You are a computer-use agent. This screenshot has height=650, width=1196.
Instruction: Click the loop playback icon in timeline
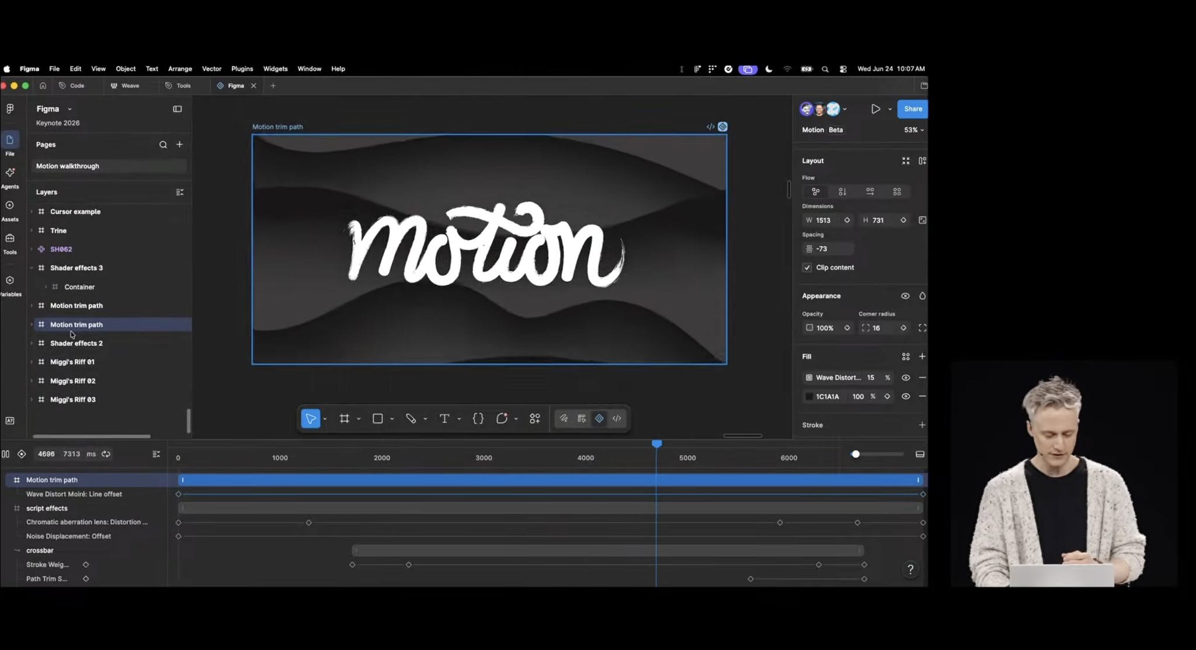[x=106, y=454]
